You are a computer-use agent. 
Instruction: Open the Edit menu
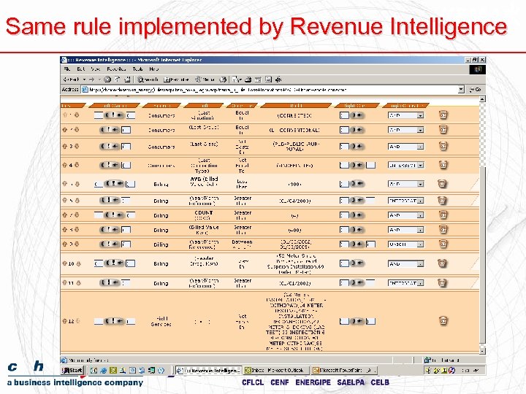[x=80, y=69]
